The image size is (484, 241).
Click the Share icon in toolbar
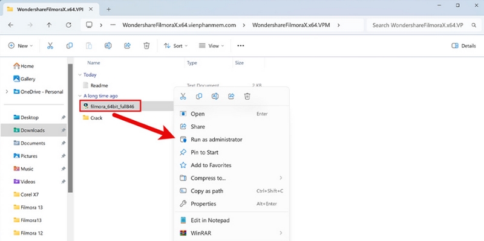[127, 46]
